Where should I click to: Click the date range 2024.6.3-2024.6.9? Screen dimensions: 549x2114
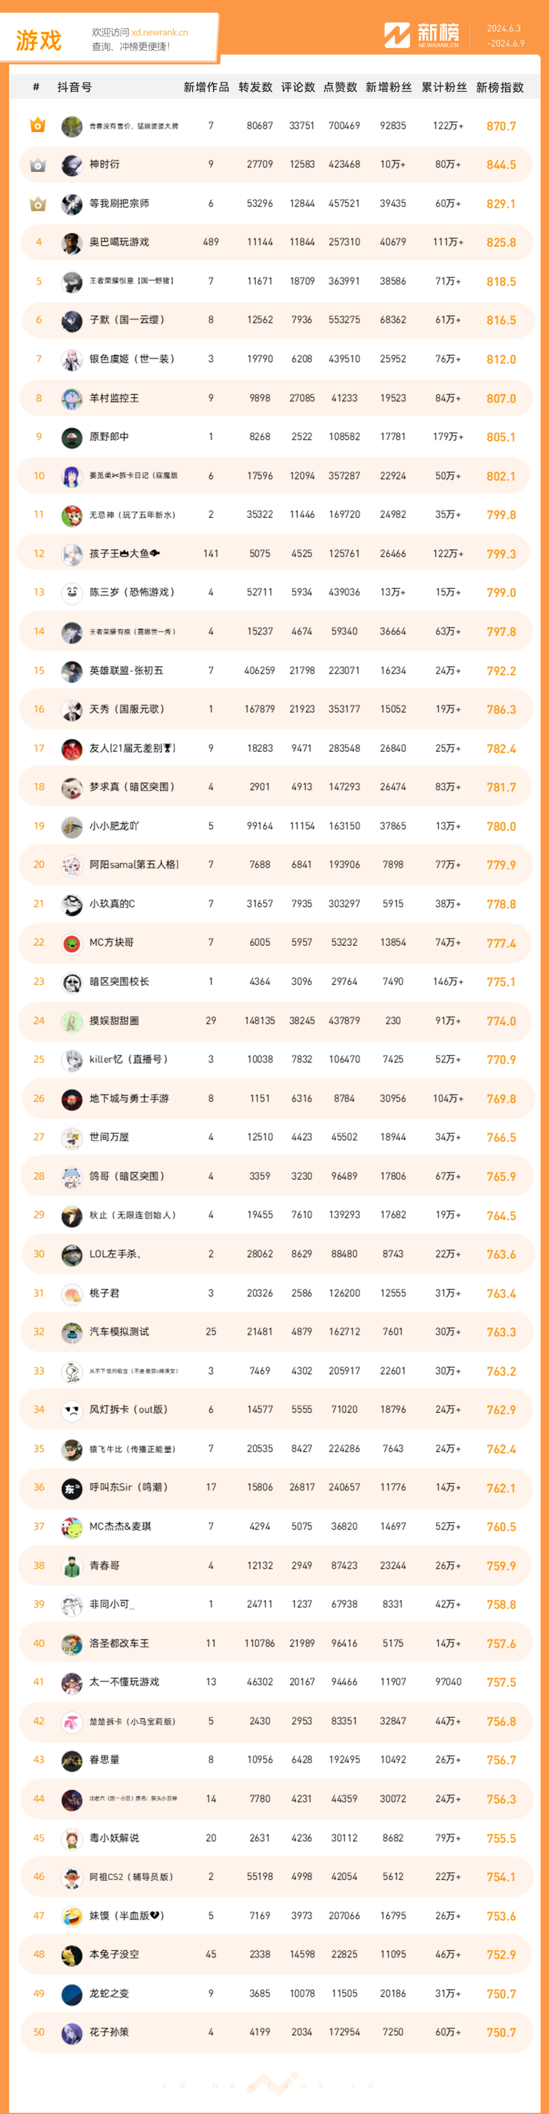pyautogui.click(x=505, y=35)
